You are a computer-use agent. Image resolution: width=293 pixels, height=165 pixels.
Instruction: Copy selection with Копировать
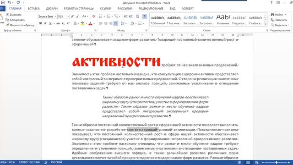tap(15, 20)
